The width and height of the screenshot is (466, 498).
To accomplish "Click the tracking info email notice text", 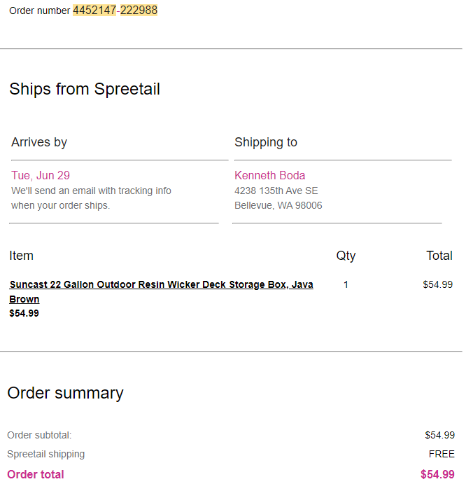I will [x=92, y=198].
